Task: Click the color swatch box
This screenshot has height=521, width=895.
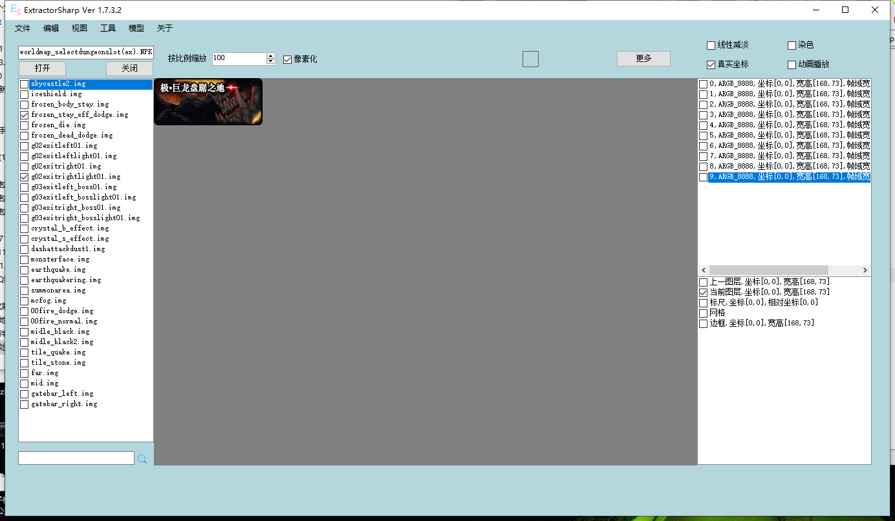Action: (x=530, y=59)
